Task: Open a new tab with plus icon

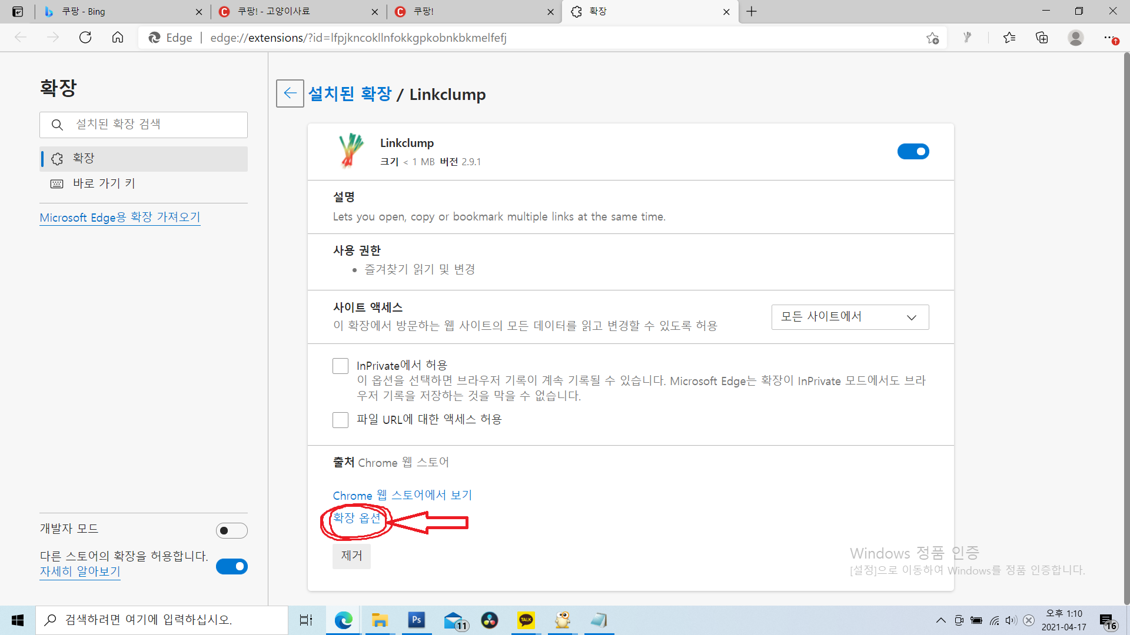Action: 752,11
